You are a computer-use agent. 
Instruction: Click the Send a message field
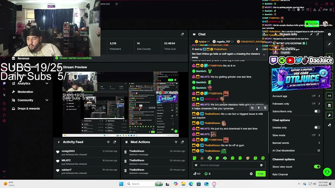pyautogui.click(x=229, y=165)
